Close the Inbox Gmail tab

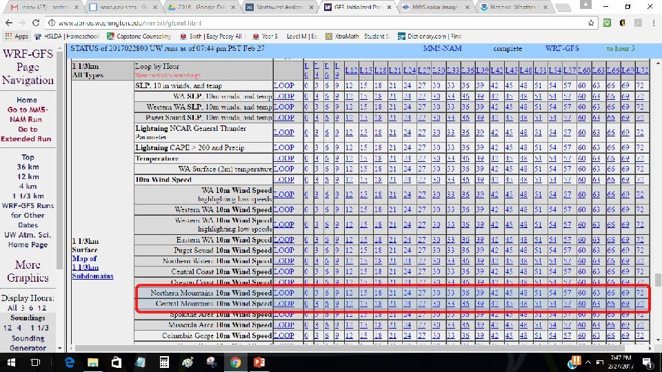coord(77,7)
